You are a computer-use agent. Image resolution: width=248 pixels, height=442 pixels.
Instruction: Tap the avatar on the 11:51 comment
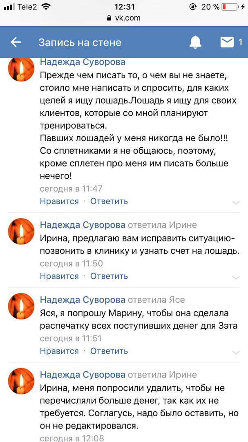coord(21,307)
